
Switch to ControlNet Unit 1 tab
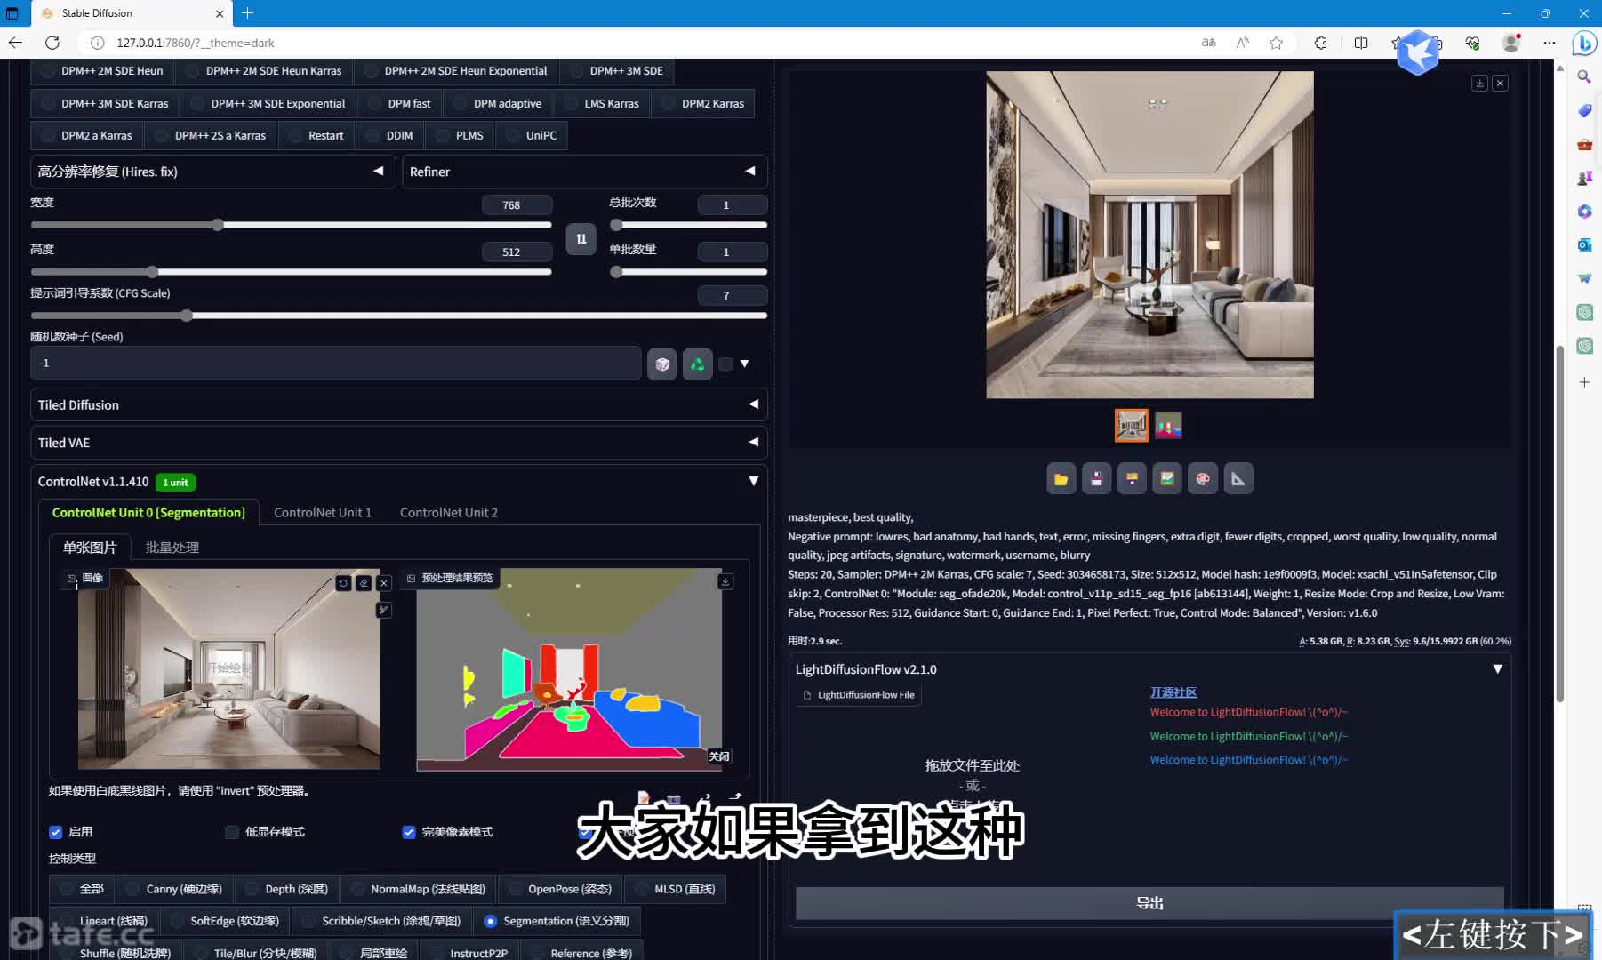(x=323, y=512)
